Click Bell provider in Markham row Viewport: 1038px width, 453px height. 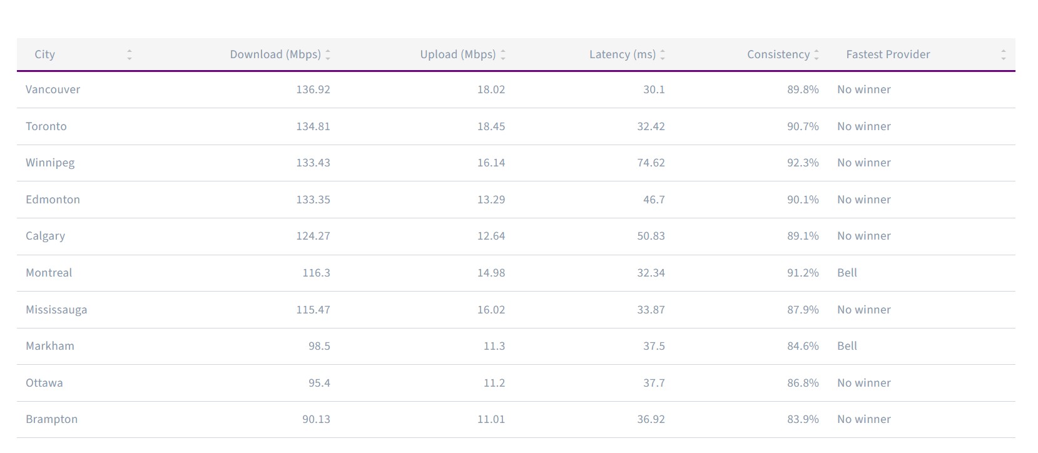(x=847, y=346)
